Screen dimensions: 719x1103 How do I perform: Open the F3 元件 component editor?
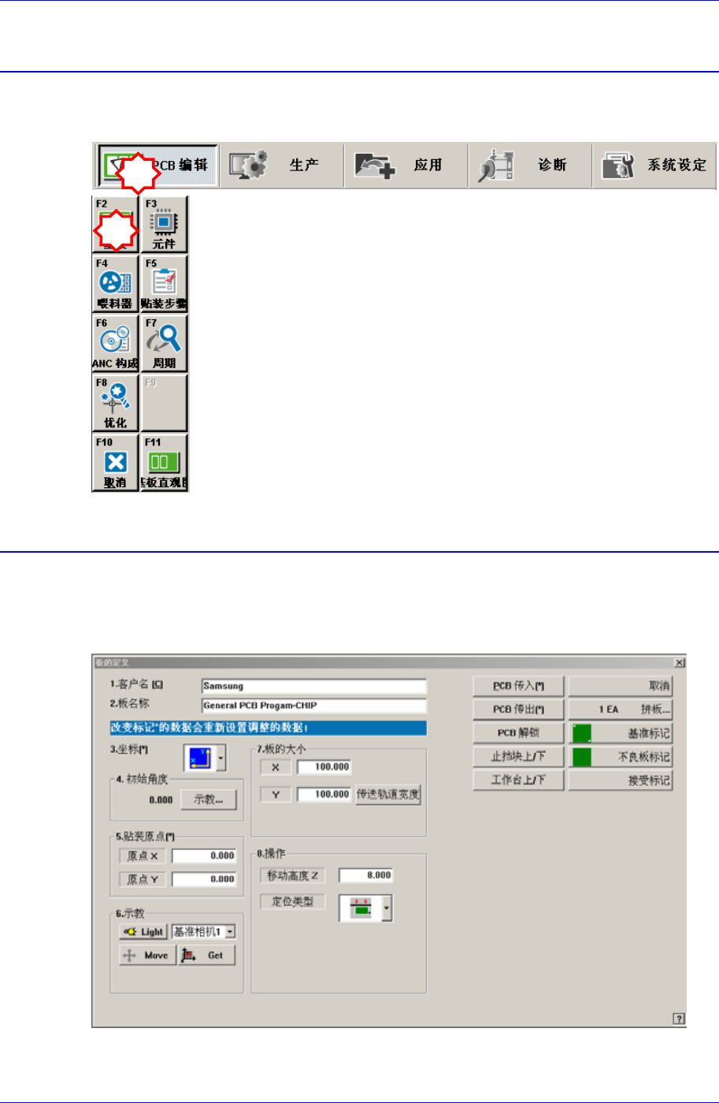tap(164, 224)
